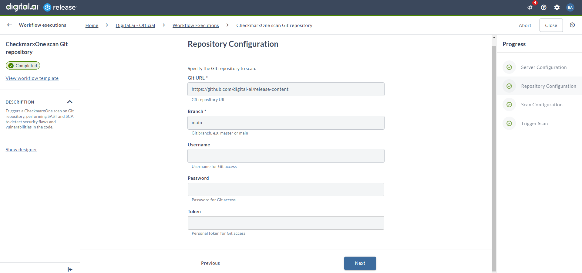Open the RA user avatar menu
Screen dimensions: 582x273
(570, 7)
